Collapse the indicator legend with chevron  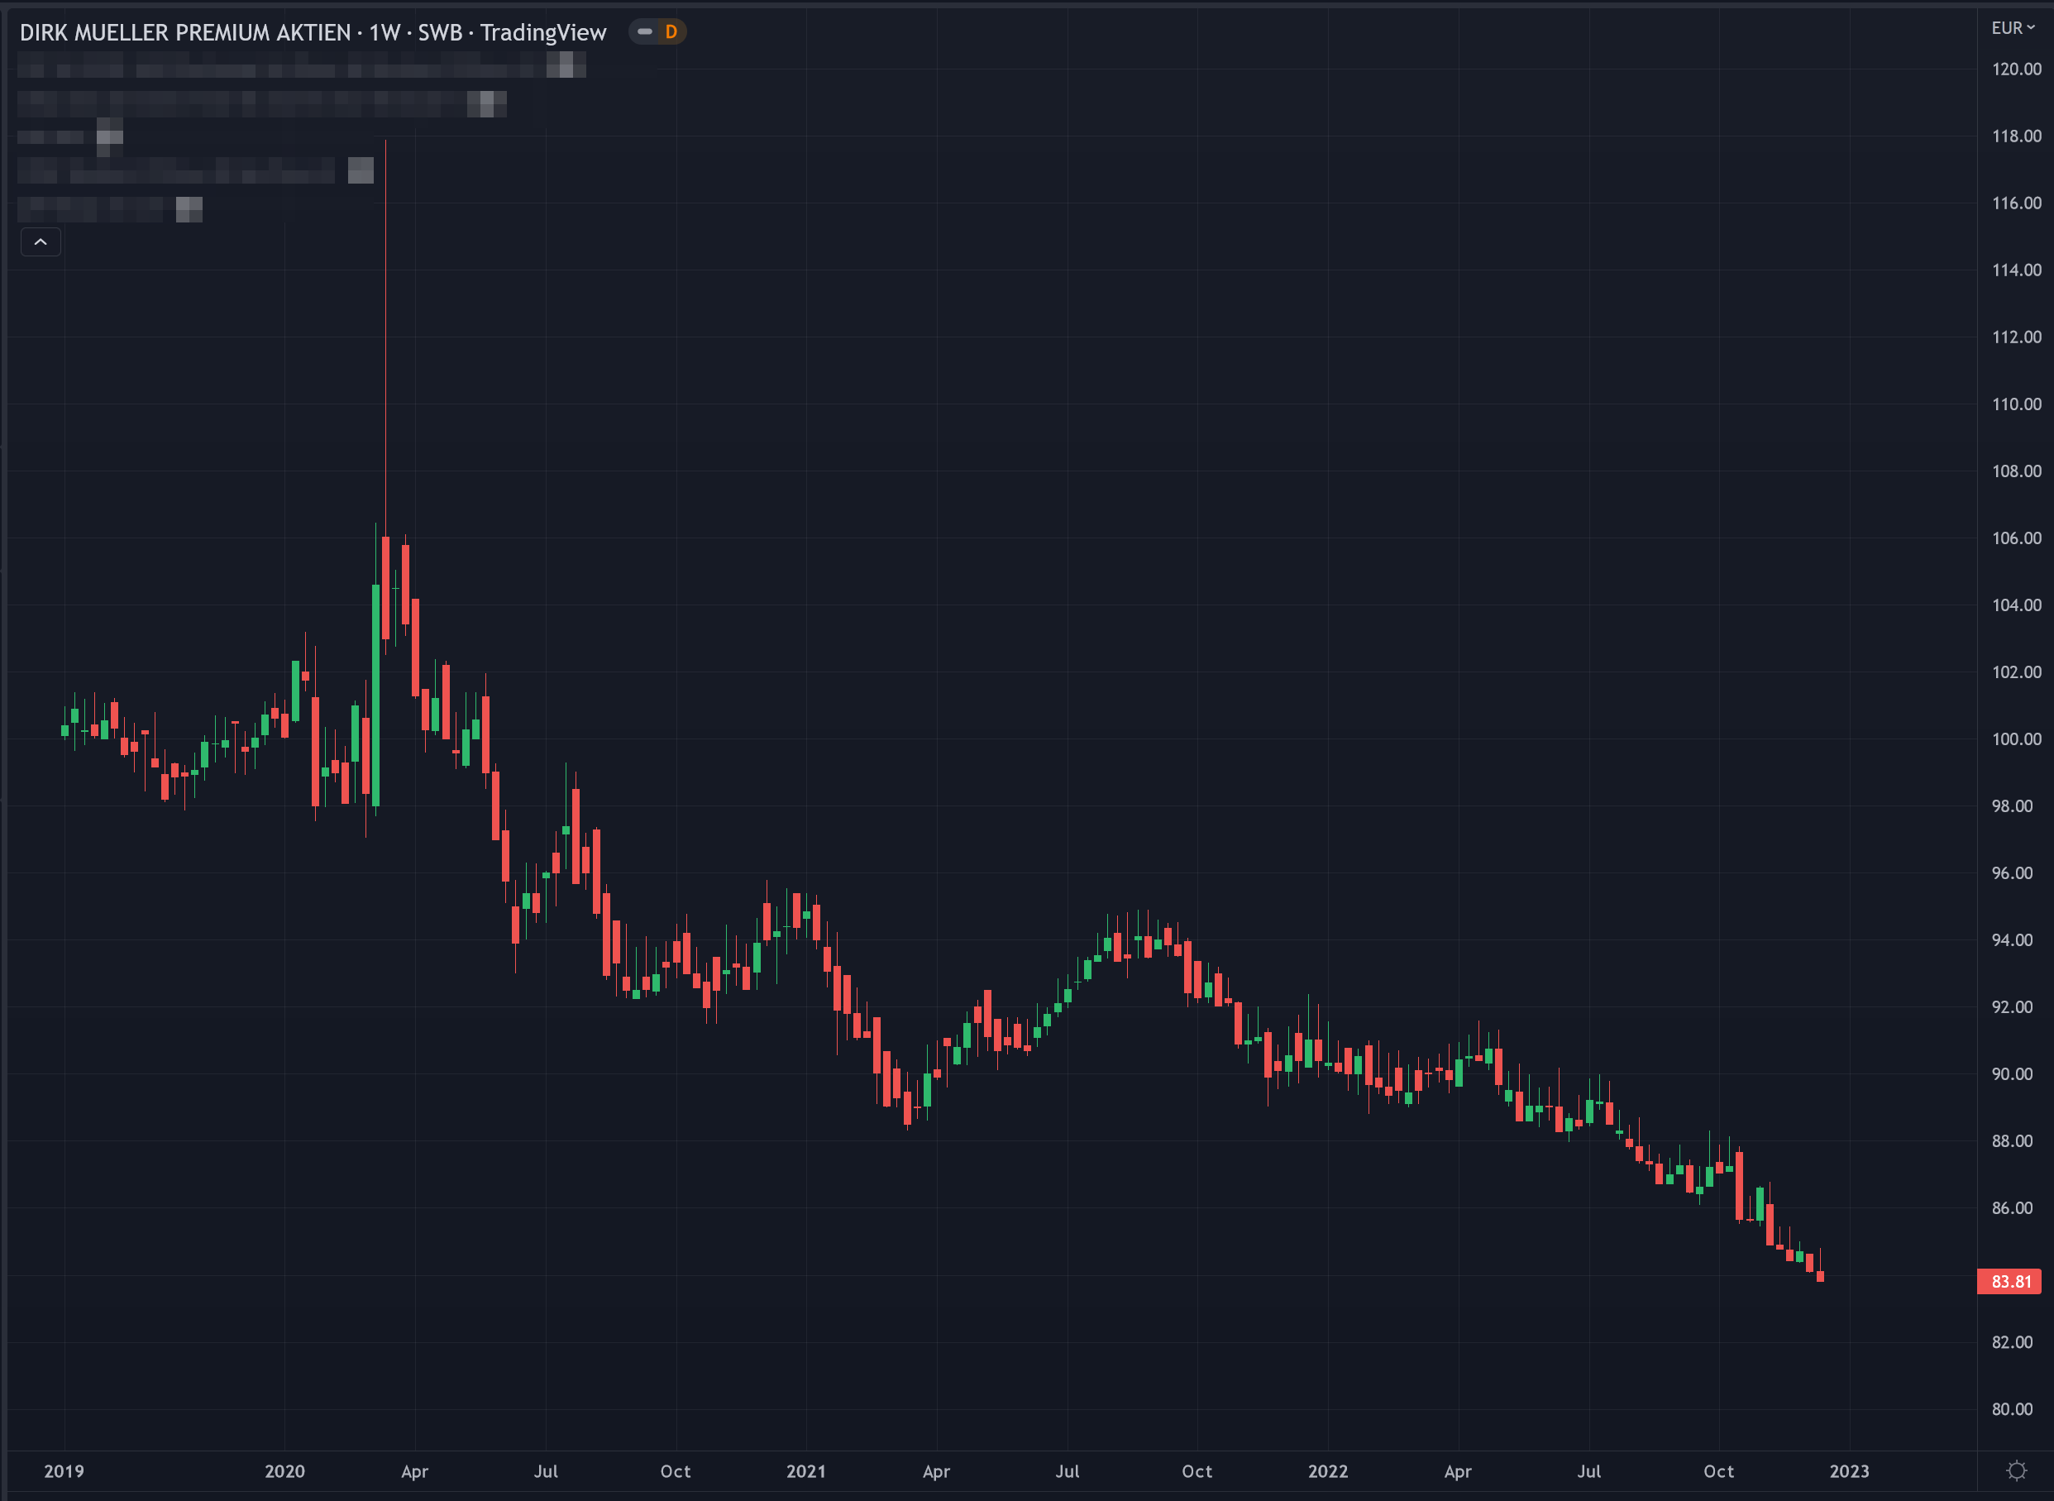pyautogui.click(x=41, y=241)
